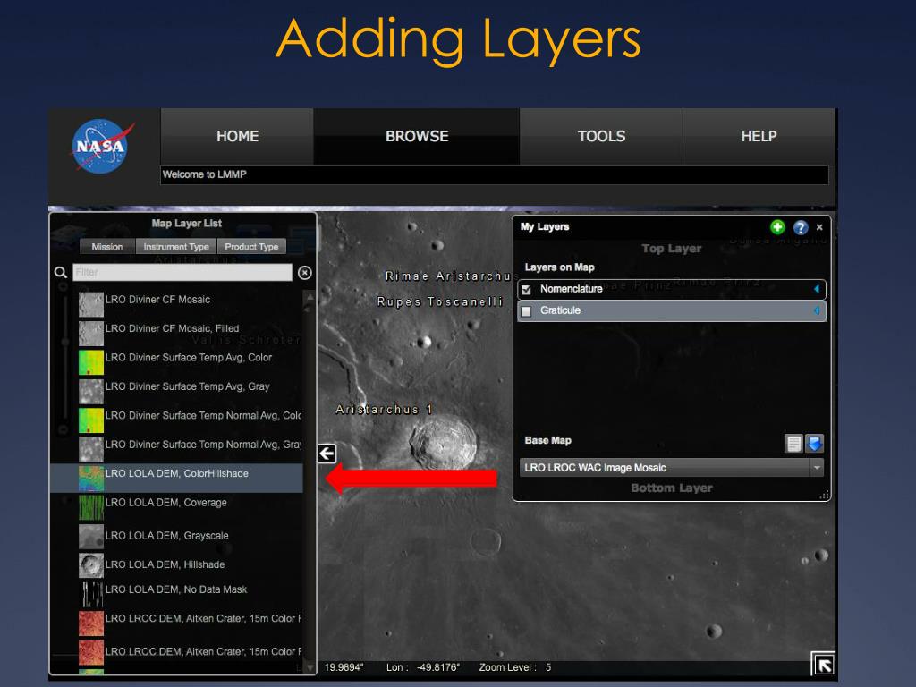This screenshot has height=687, width=916.
Task: Collapse layer list with left arrow icon
Action: [327, 454]
